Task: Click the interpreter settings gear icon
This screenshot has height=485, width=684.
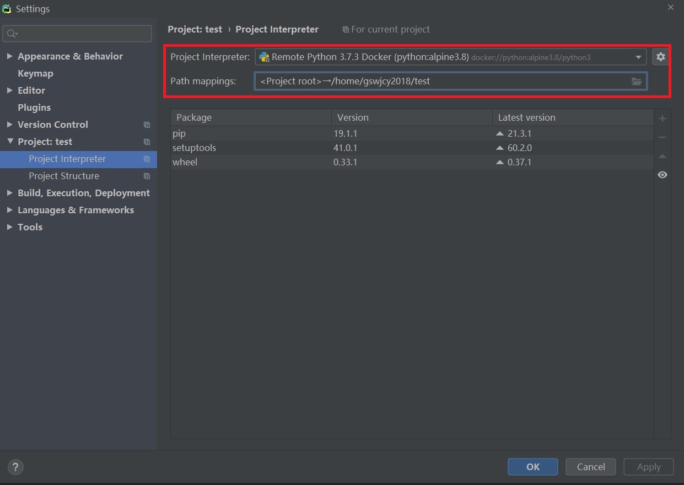Action: 660,57
